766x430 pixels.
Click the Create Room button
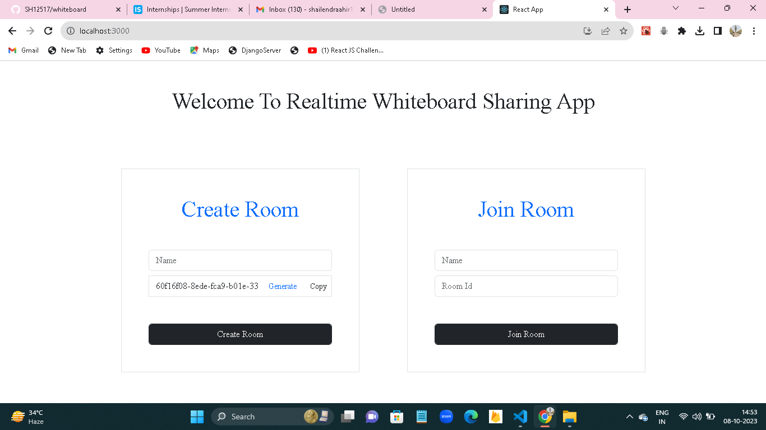[x=240, y=334]
